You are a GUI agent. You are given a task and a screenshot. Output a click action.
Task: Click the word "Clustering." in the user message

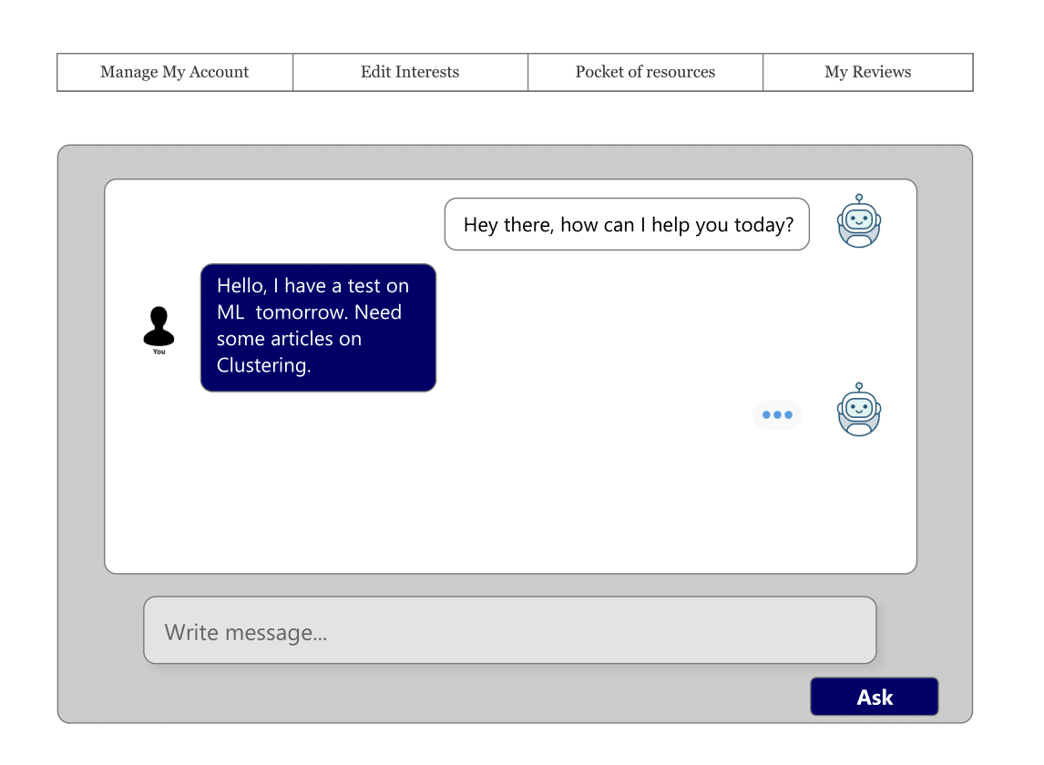pos(263,365)
